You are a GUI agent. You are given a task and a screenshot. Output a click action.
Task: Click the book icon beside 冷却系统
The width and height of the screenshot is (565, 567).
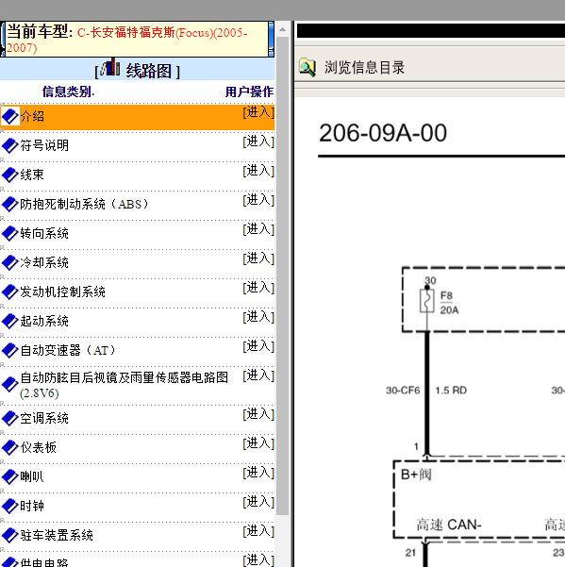click(x=10, y=263)
